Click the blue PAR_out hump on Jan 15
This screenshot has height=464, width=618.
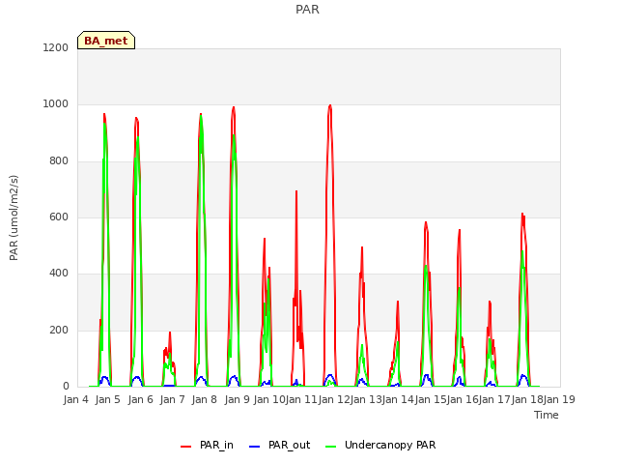(x=427, y=376)
